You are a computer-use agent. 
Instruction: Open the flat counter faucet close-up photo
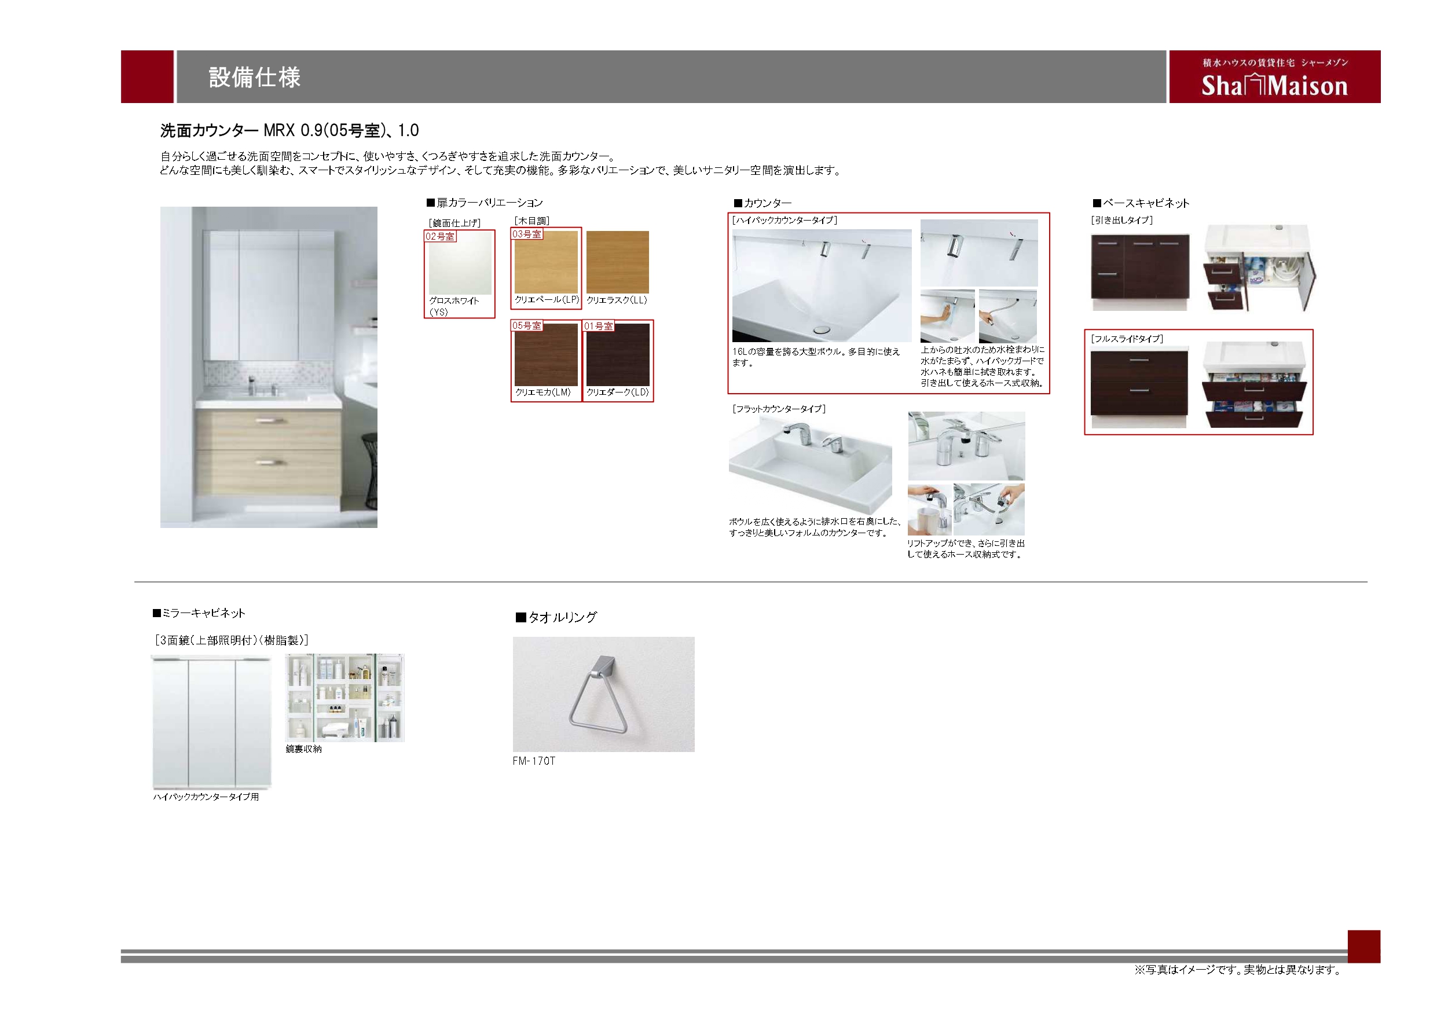tap(966, 446)
